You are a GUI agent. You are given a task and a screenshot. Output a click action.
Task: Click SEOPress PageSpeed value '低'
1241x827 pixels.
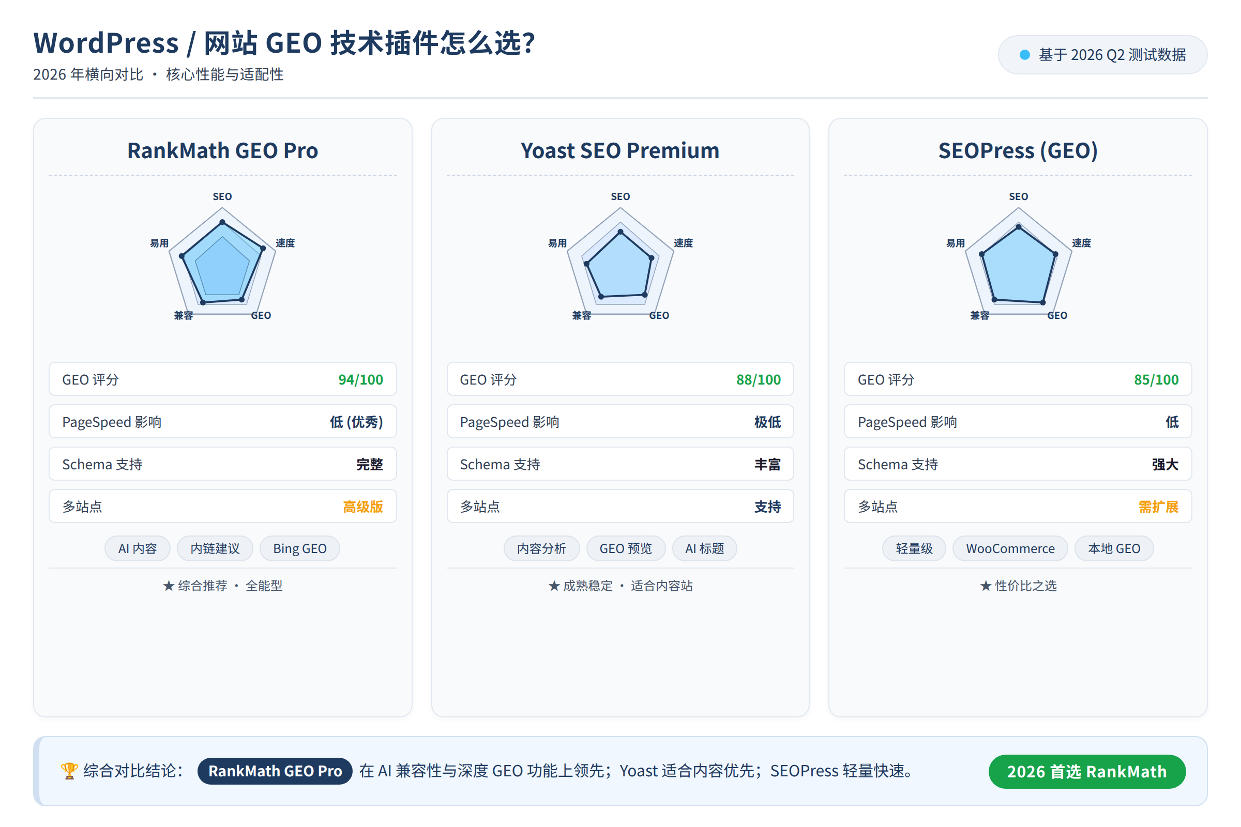[x=1172, y=422]
